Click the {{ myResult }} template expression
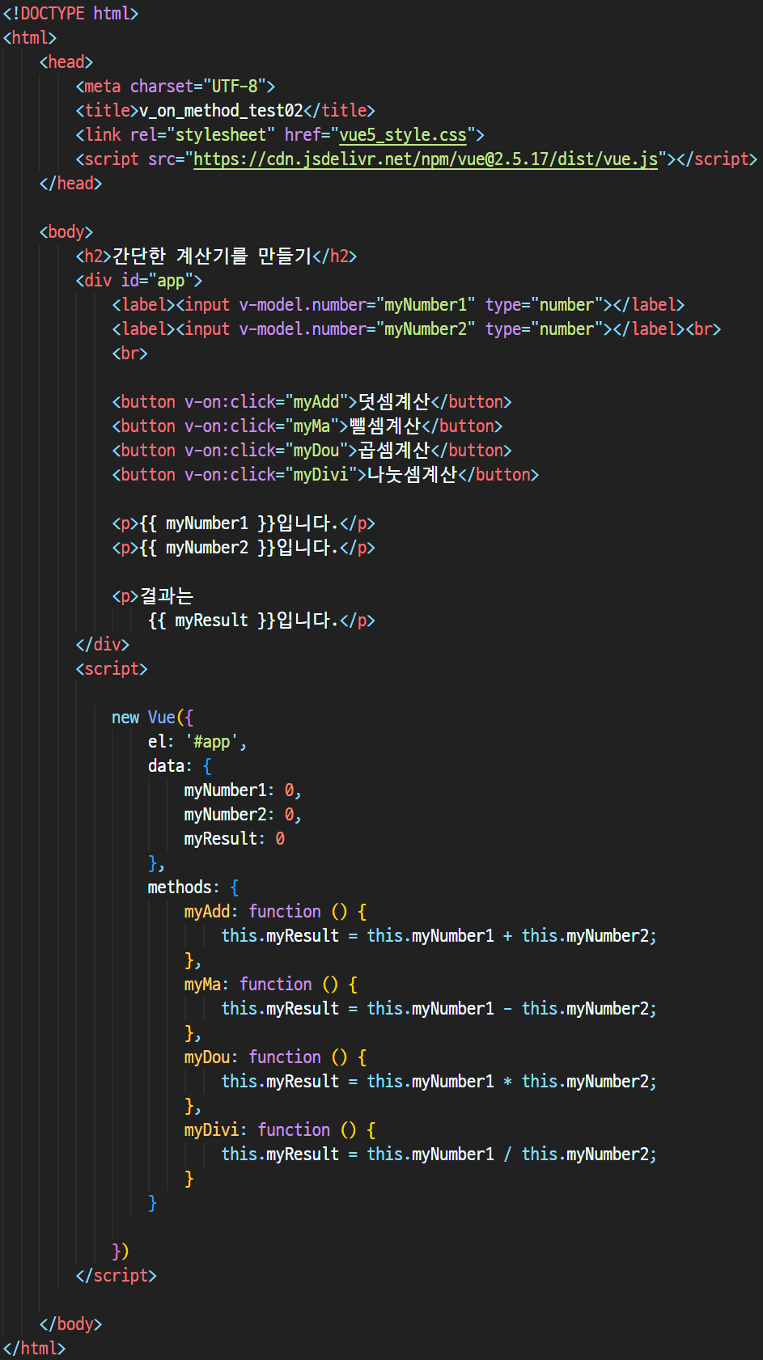763x1360 pixels. coord(212,621)
